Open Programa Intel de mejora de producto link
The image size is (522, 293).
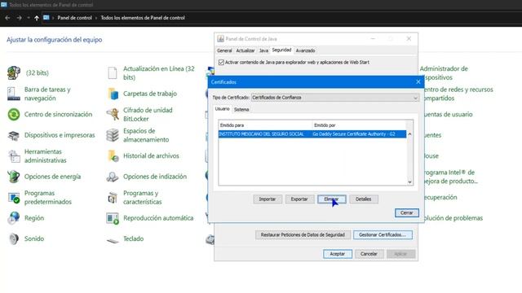click(451, 177)
